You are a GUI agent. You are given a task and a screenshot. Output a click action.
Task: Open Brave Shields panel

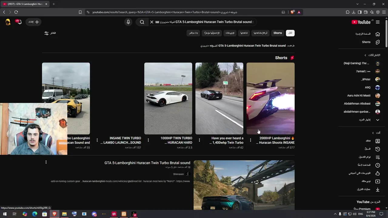coord(293,12)
